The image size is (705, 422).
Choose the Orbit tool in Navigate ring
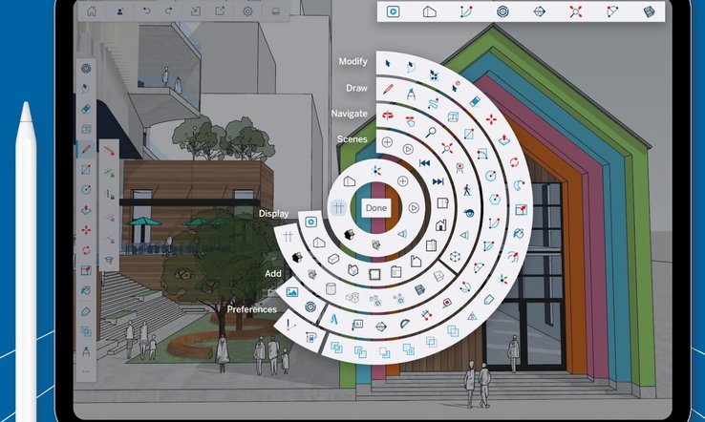tap(389, 116)
